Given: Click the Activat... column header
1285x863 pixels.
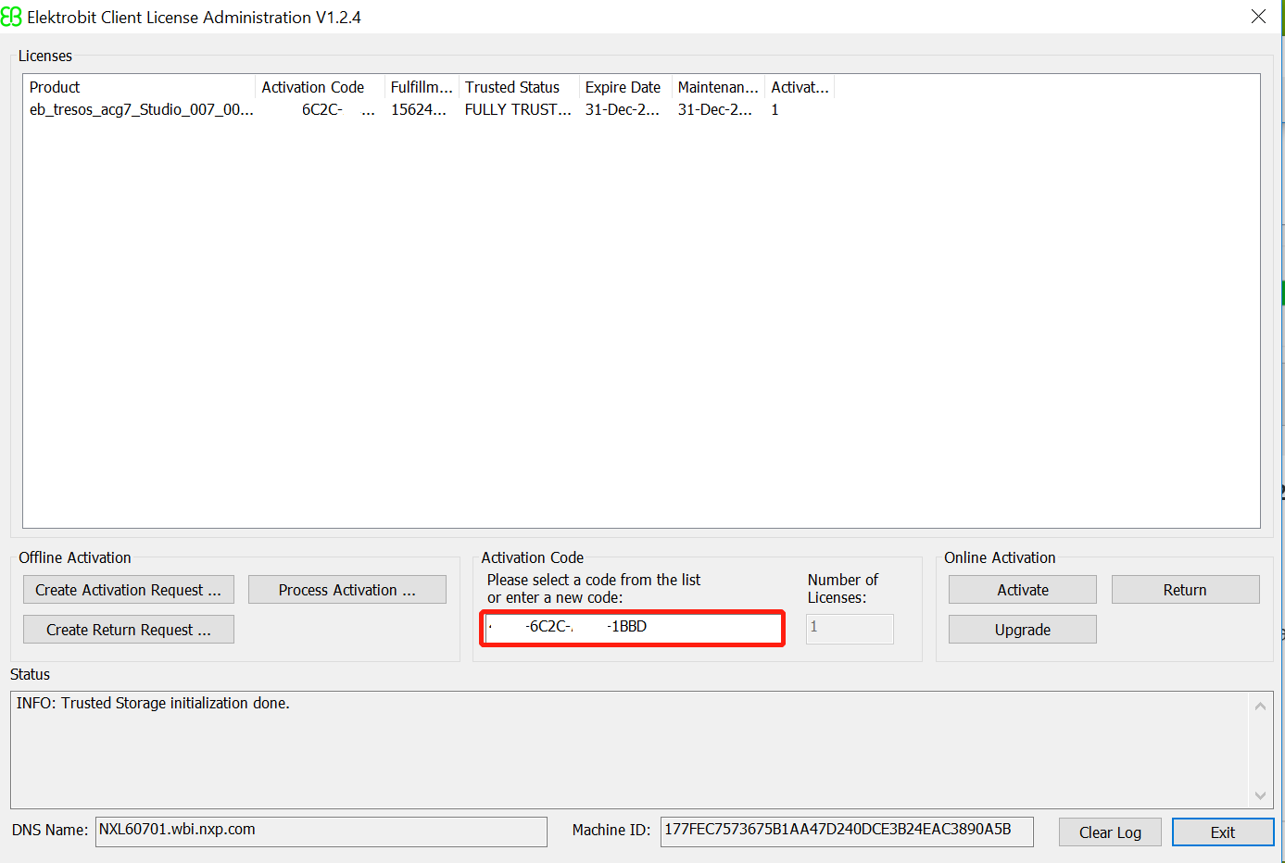Looking at the screenshot, I should 800,87.
